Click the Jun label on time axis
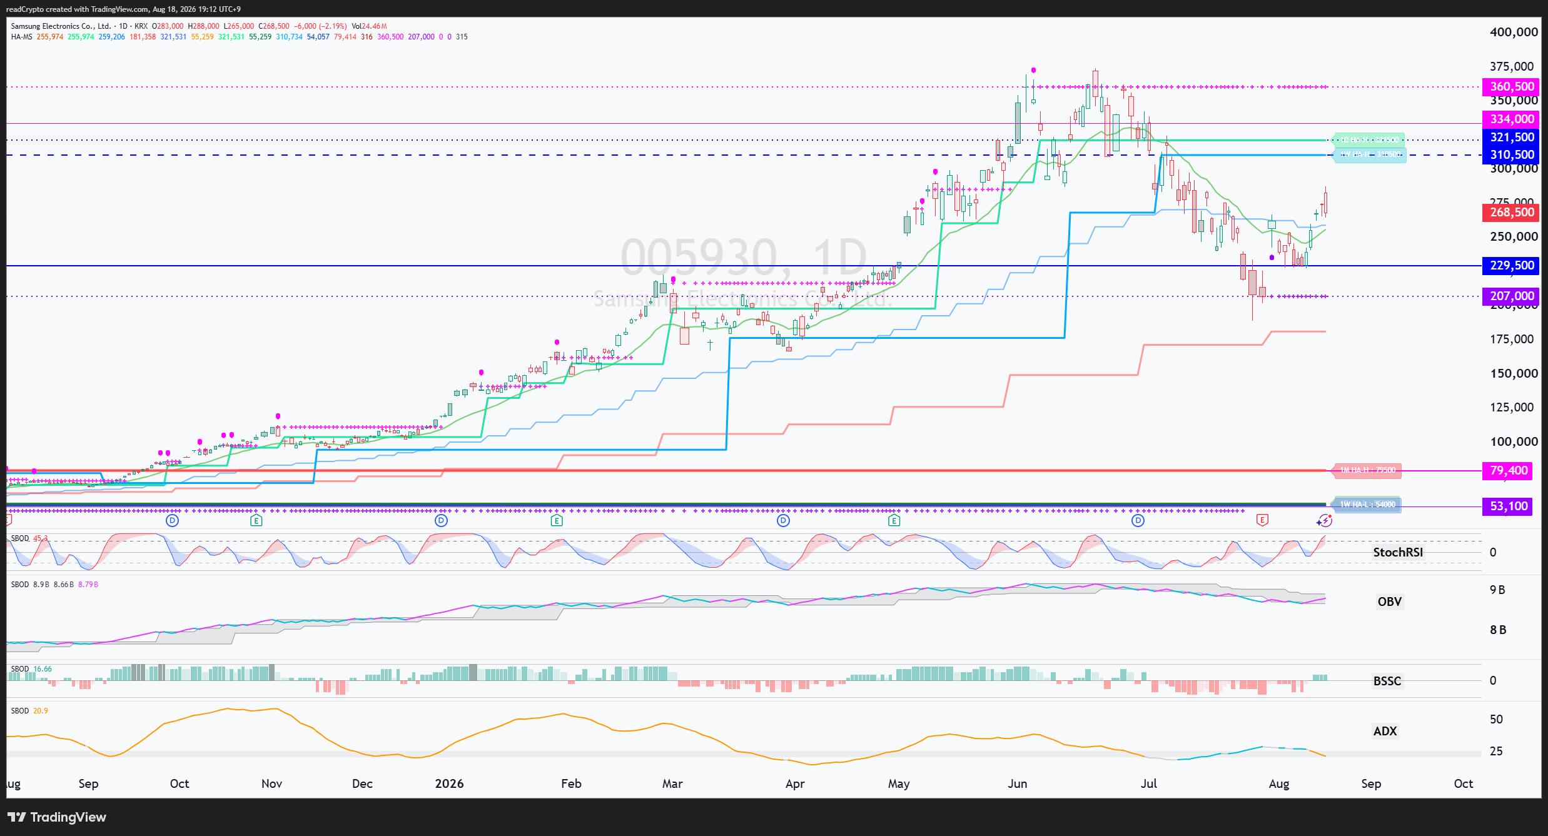The image size is (1548, 836). [1018, 783]
